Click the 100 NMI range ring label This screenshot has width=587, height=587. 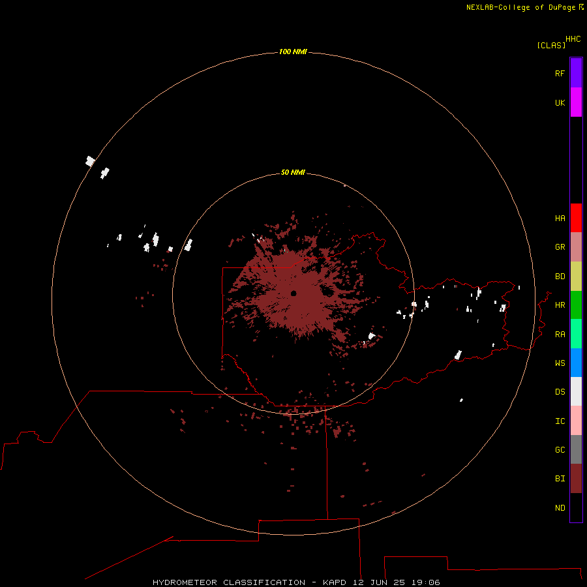tap(293, 52)
